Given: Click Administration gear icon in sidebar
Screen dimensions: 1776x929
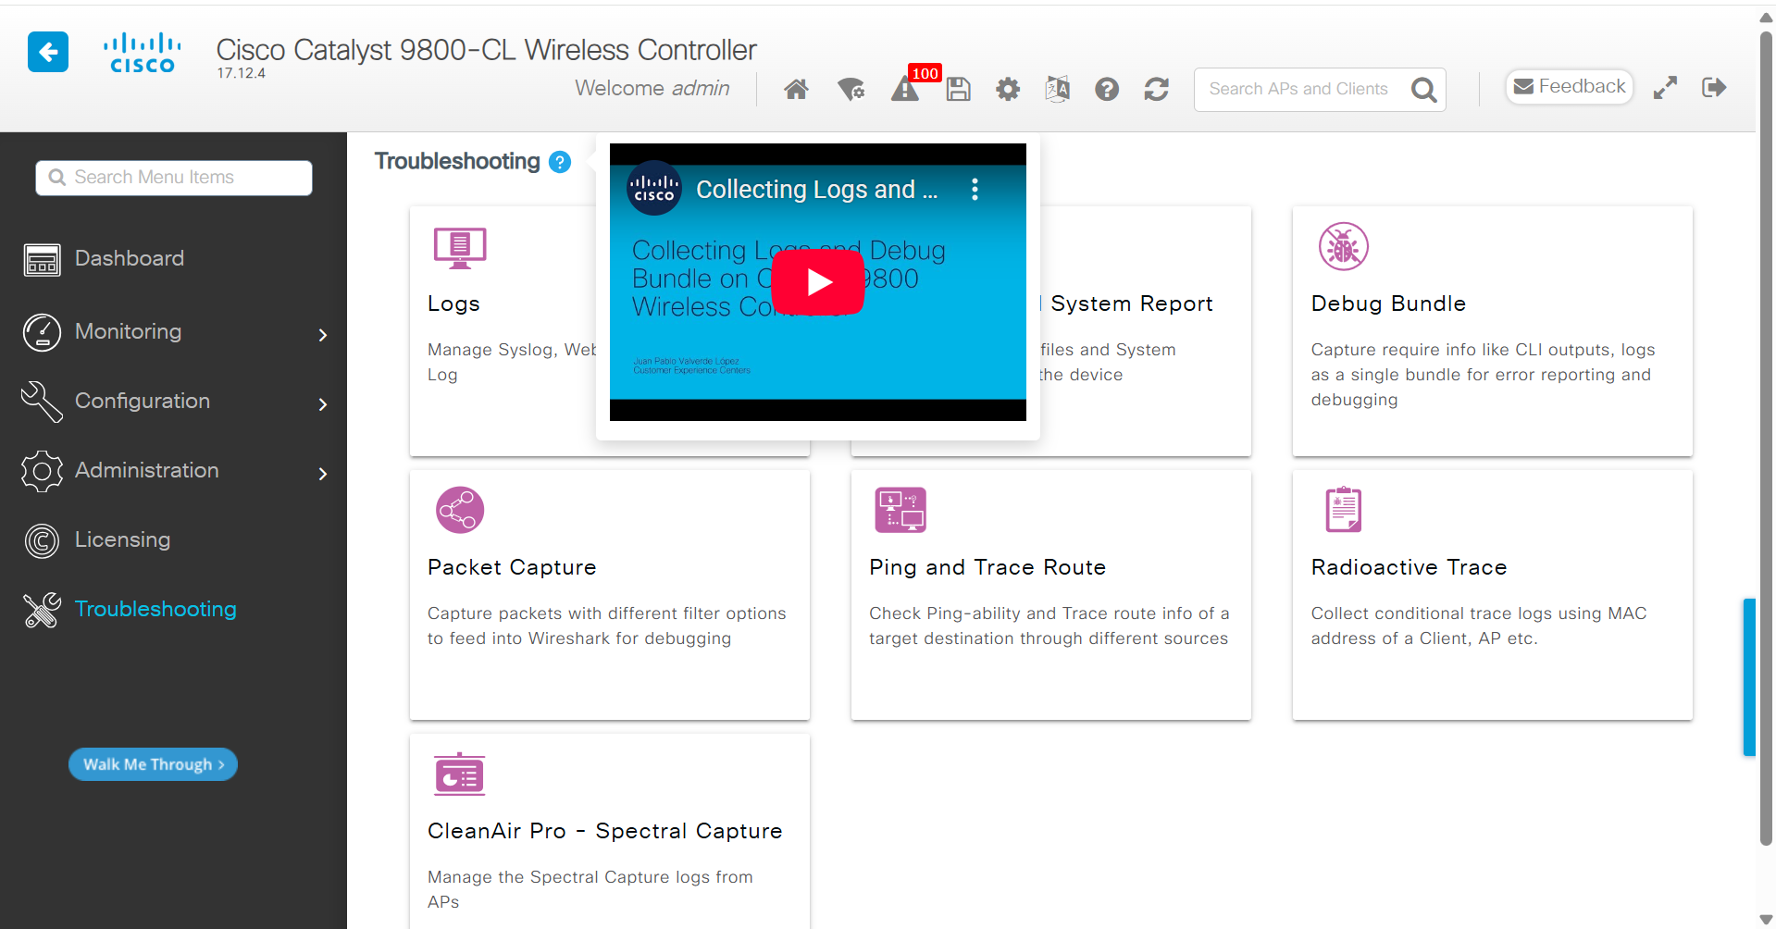Looking at the screenshot, I should pos(42,471).
